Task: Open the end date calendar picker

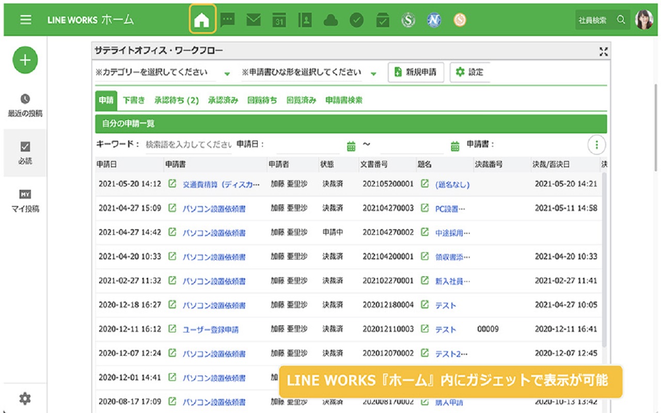Action: tap(455, 146)
